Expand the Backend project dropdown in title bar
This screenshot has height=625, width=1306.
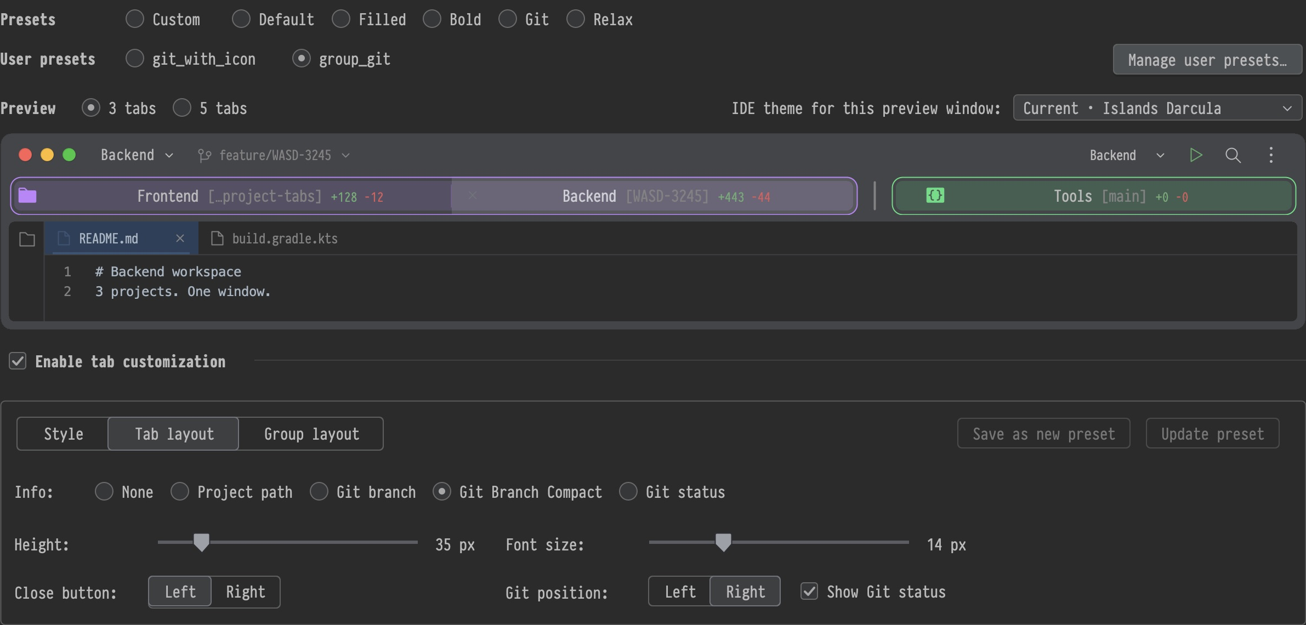click(x=137, y=155)
